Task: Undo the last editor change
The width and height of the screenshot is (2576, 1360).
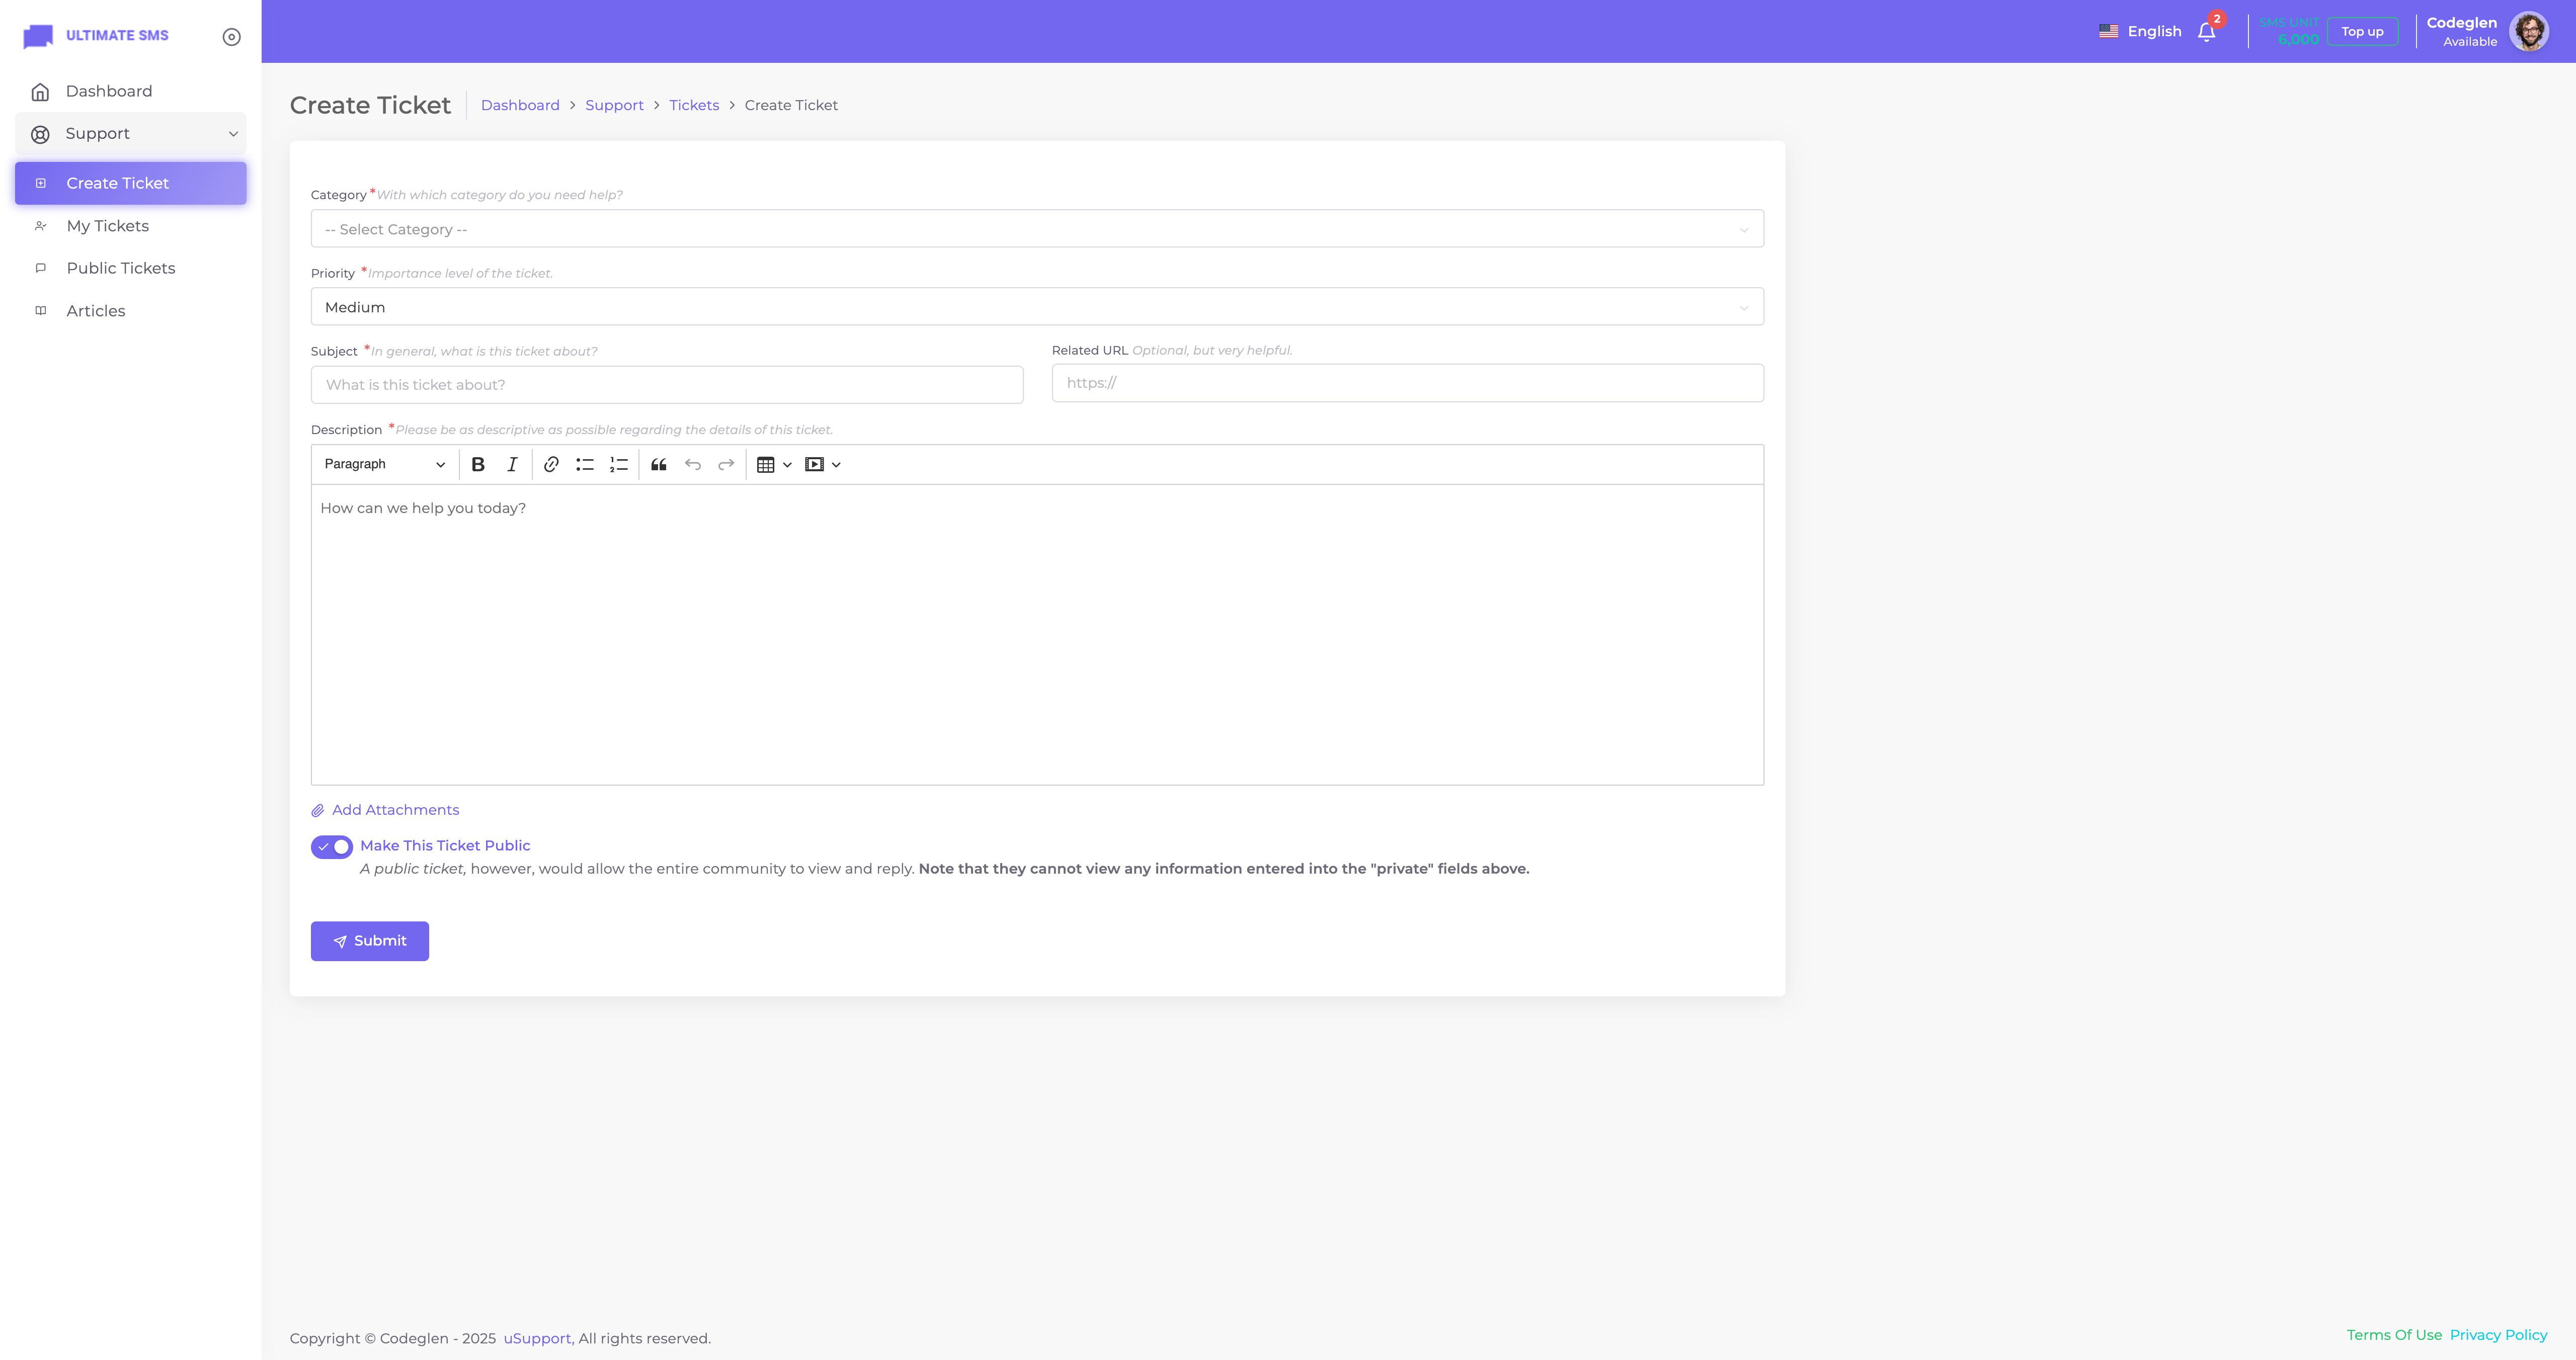Action: point(693,464)
